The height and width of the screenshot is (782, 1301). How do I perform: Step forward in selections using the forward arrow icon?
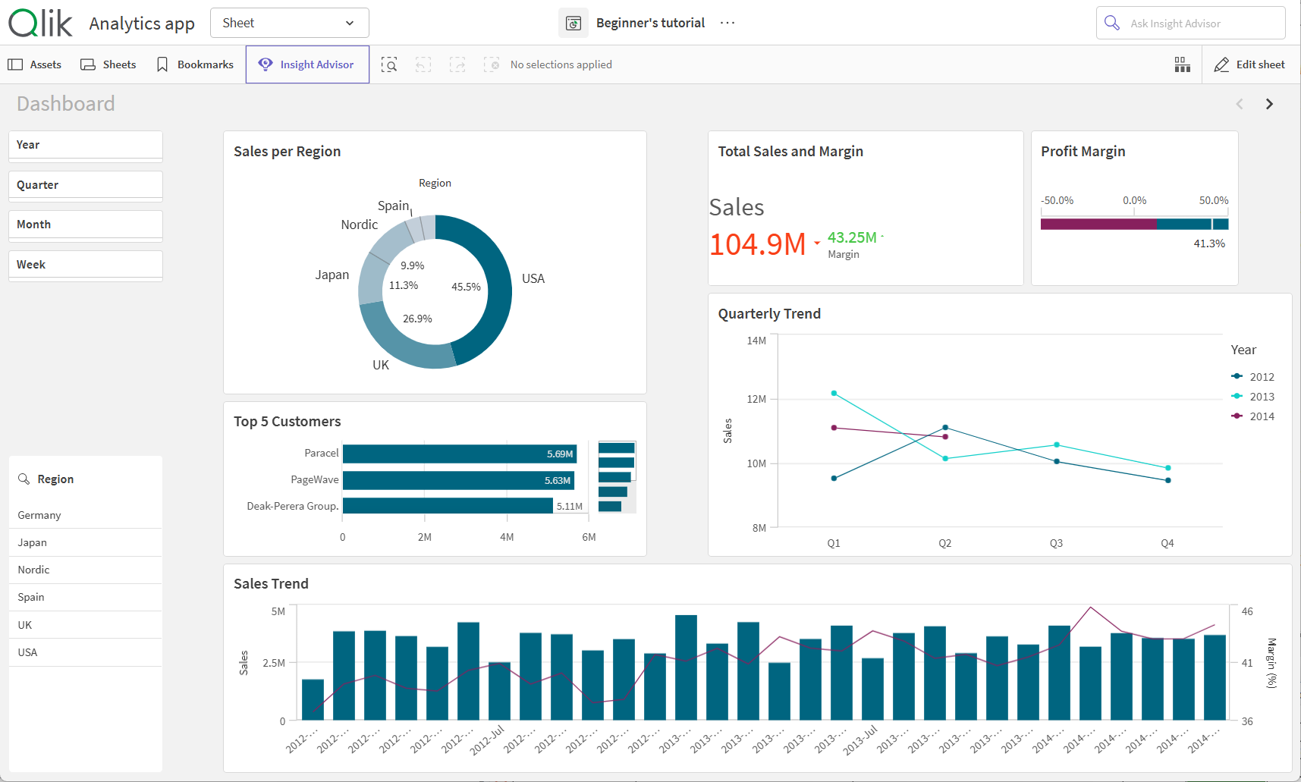coord(457,64)
